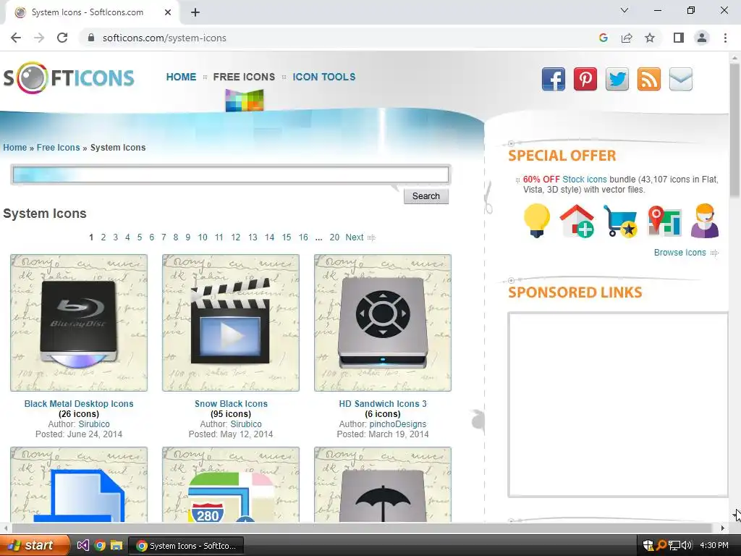Click the support agent headset stock icon
741x556 pixels.
pos(705,221)
